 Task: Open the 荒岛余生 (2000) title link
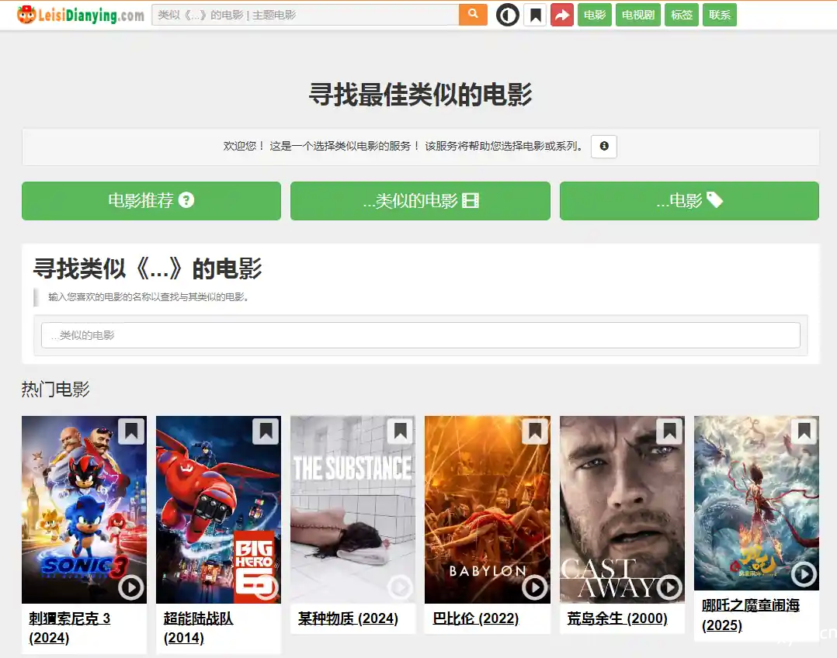[x=617, y=618]
